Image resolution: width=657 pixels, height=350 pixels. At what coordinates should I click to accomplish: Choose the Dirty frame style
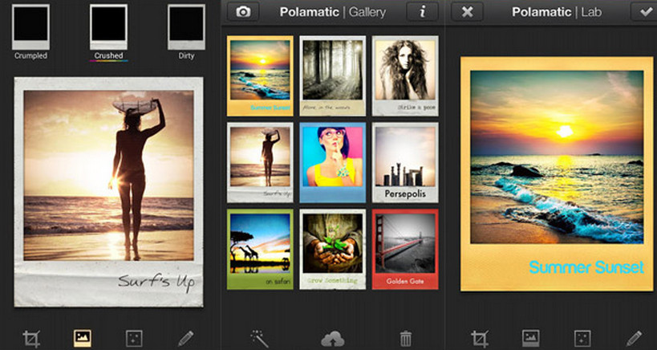[x=186, y=31]
